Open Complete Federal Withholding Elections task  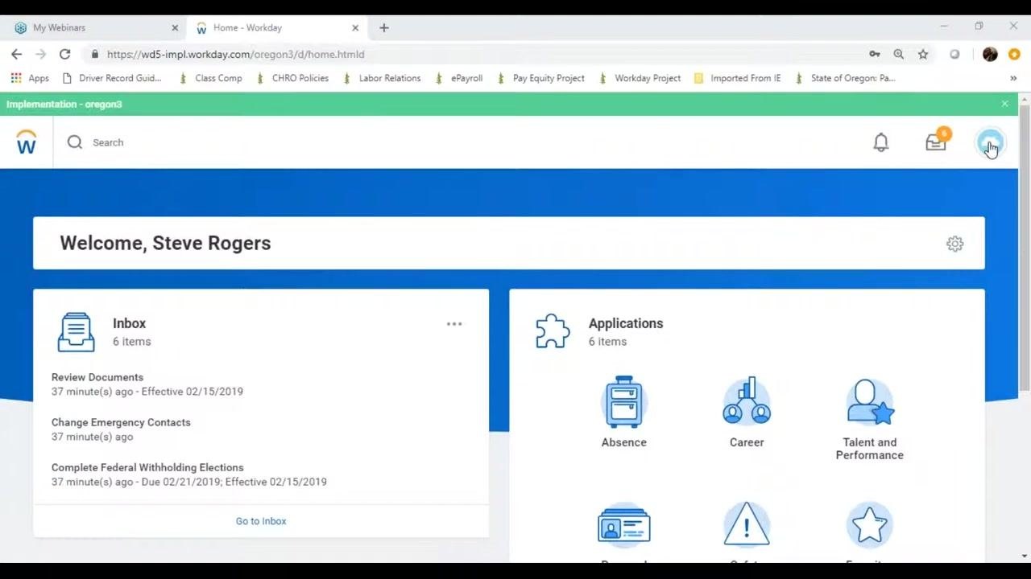[147, 467]
